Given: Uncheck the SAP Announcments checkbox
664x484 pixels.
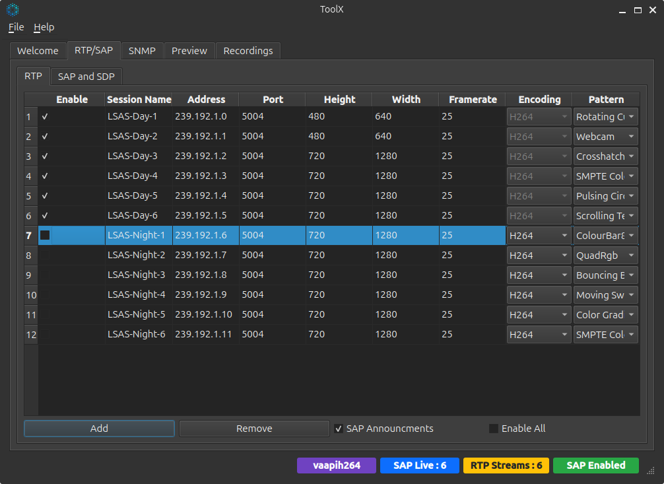Looking at the screenshot, I should pos(339,429).
